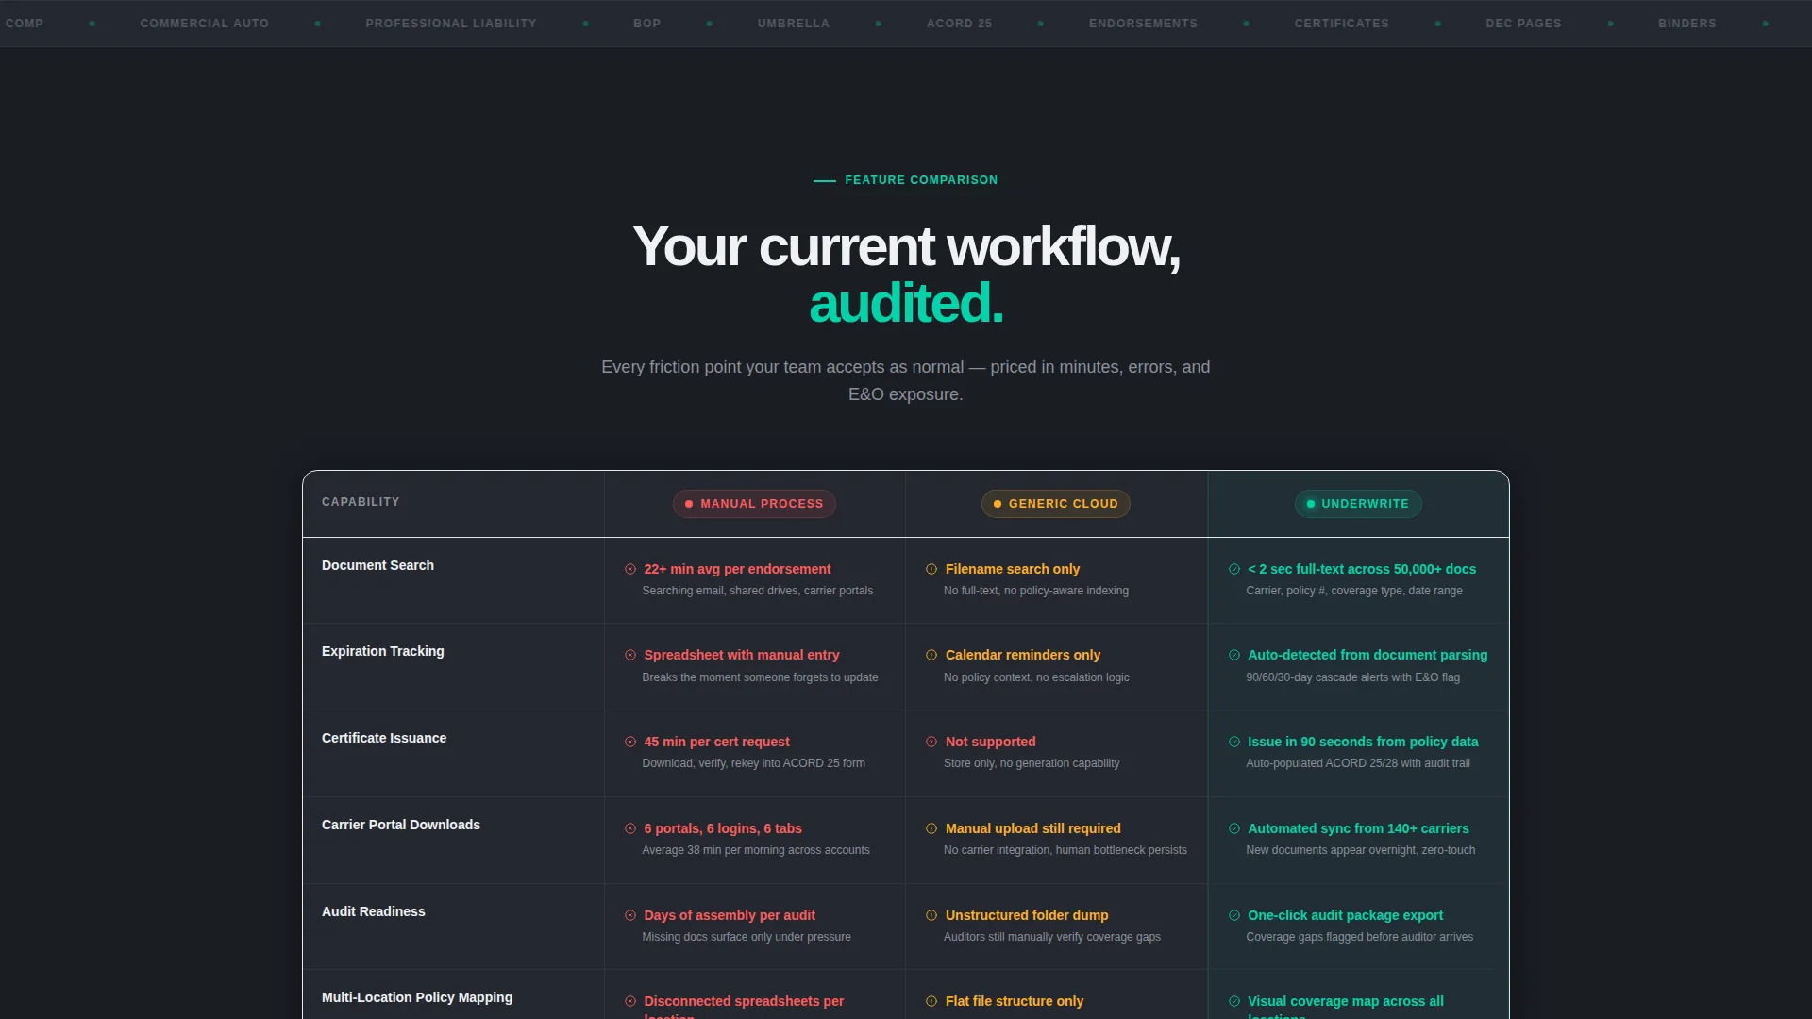Click 'No carrier integration, human bottleneck persists'
This screenshot has height=1019, width=1812.
pyautogui.click(x=1065, y=850)
